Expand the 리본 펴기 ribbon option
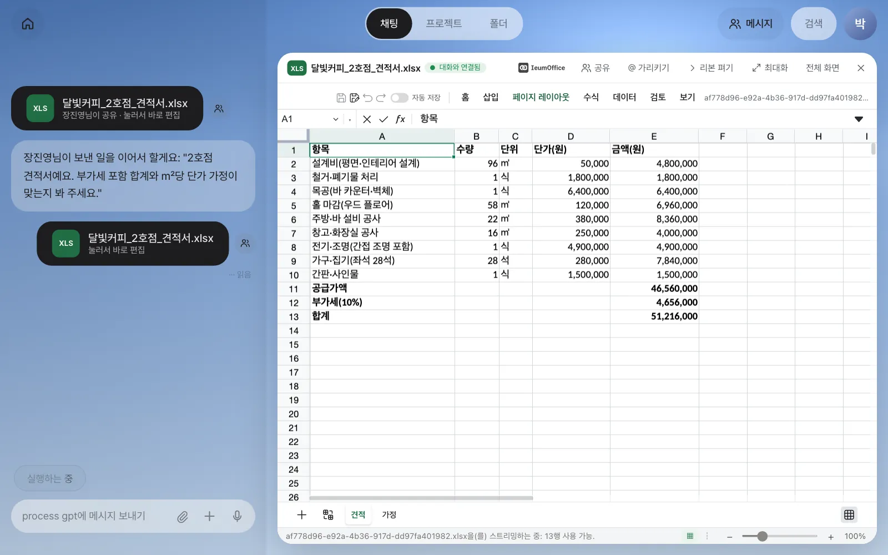Image resolution: width=888 pixels, height=555 pixels. [711, 68]
